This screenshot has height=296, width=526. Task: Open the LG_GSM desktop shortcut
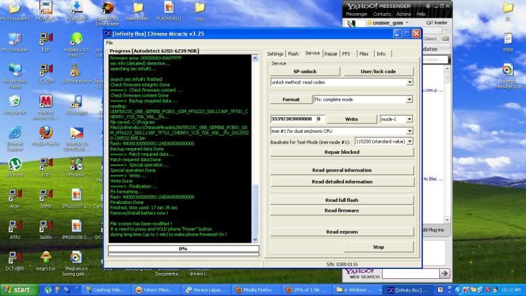pos(45,74)
